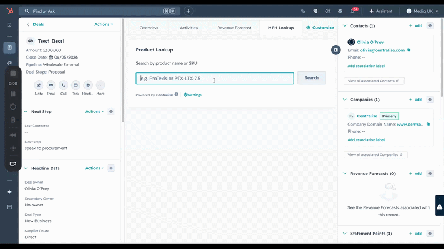View all associated Companies
The height and width of the screenshot is (249, 444).
(x=376, y=155)
